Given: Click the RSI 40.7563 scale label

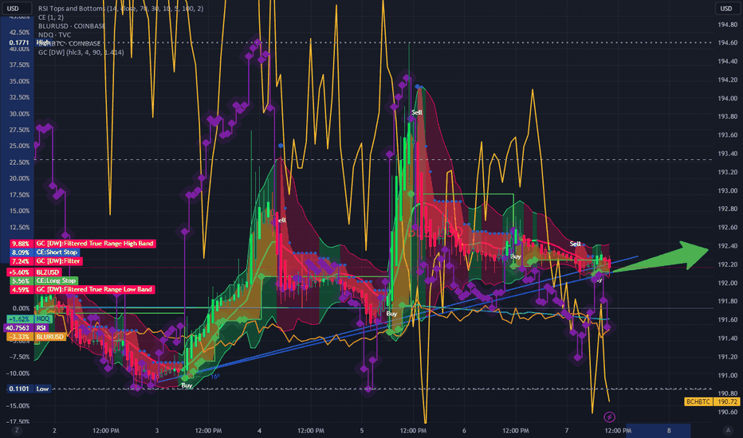Looking at the screenshot, I should coord(26,327).
